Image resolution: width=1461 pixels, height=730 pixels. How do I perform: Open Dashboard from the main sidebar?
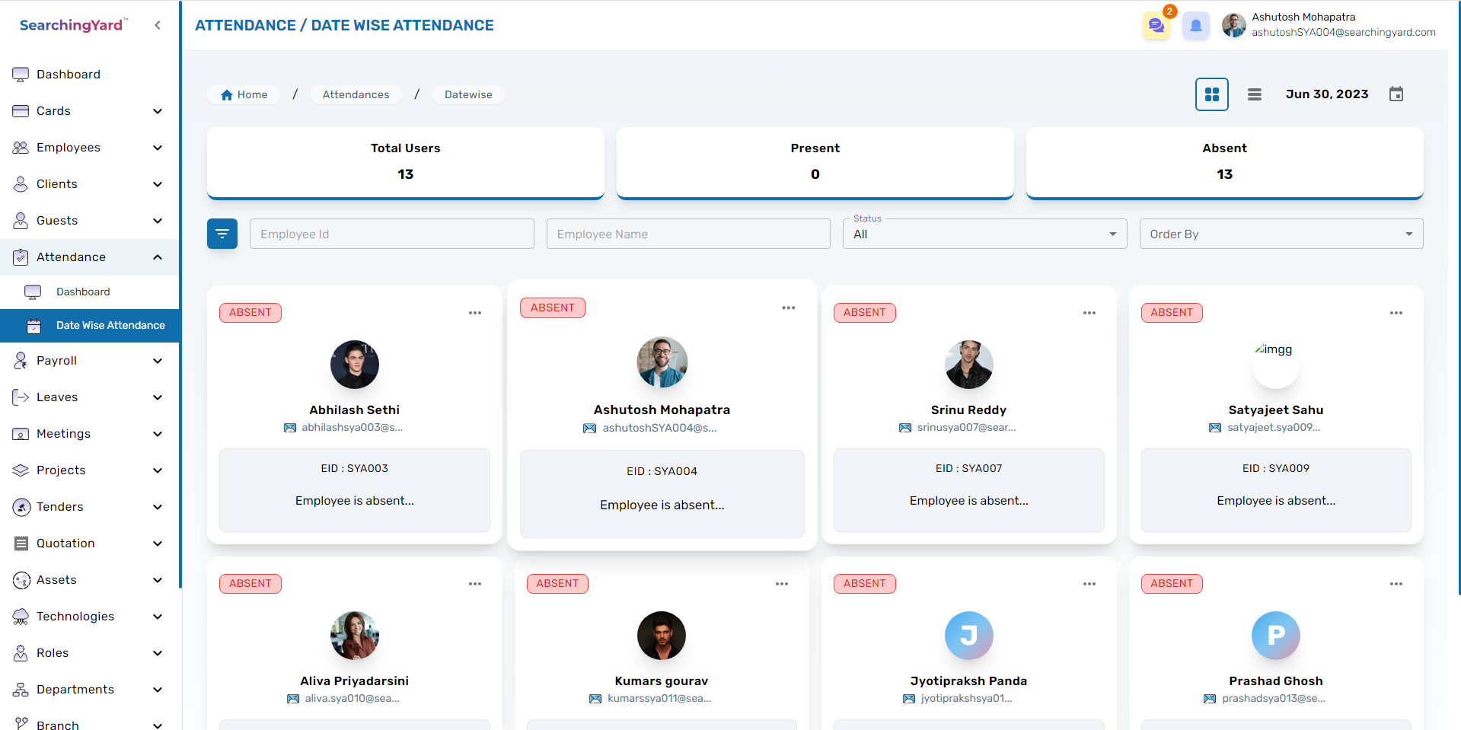pyautogui.click(x=69, y=75)
